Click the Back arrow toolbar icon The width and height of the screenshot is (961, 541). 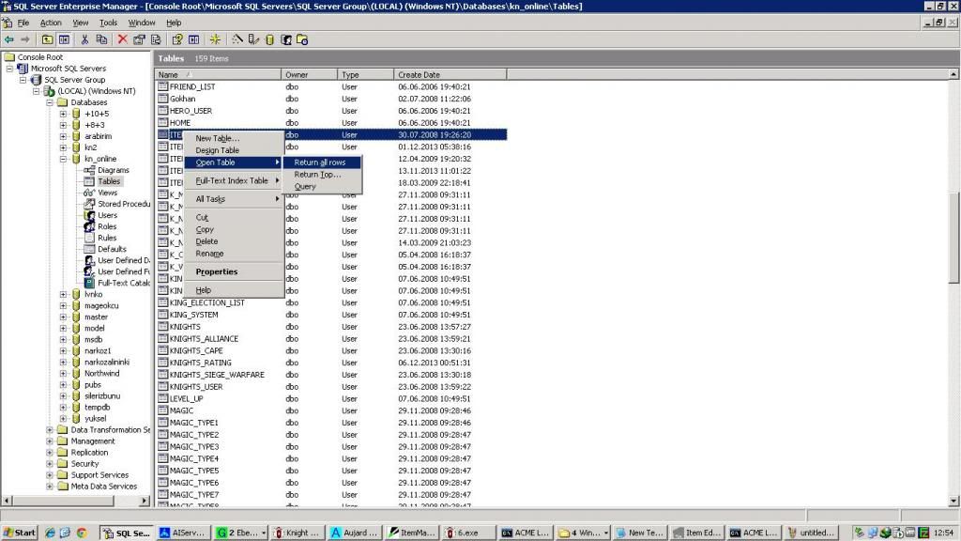point(9,39)
